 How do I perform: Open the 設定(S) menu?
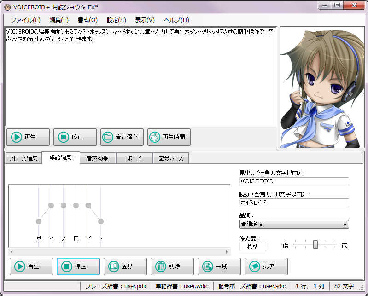(117, 20)
